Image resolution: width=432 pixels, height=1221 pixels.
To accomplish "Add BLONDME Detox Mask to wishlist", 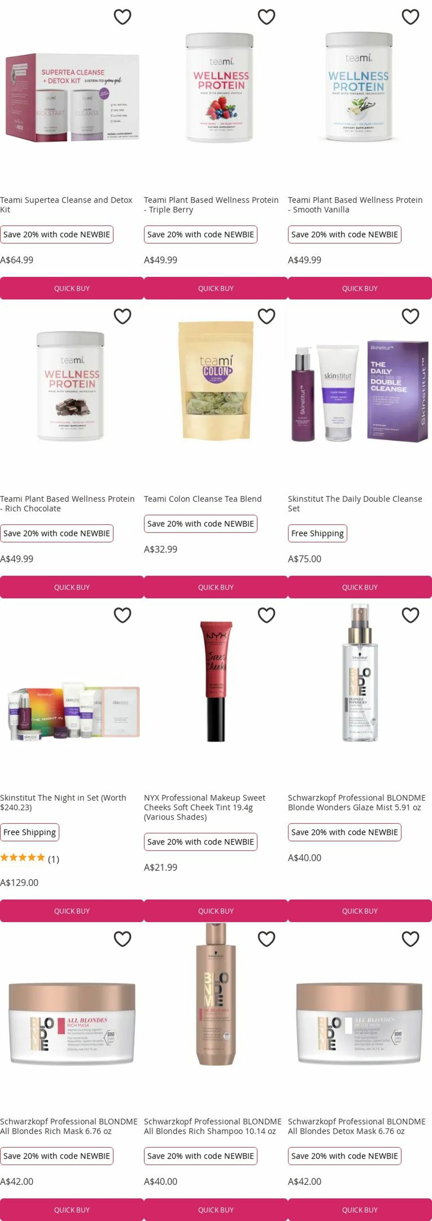I will pos(410,939).
